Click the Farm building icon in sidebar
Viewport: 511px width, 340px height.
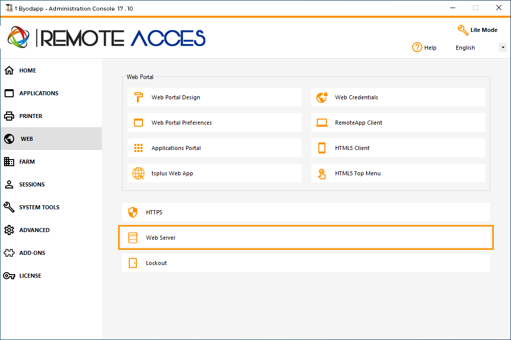[x=9, y=162]
